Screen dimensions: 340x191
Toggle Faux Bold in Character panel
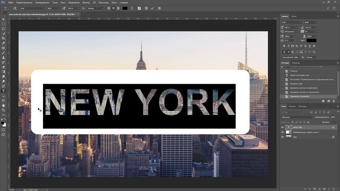tap(284, 46)
